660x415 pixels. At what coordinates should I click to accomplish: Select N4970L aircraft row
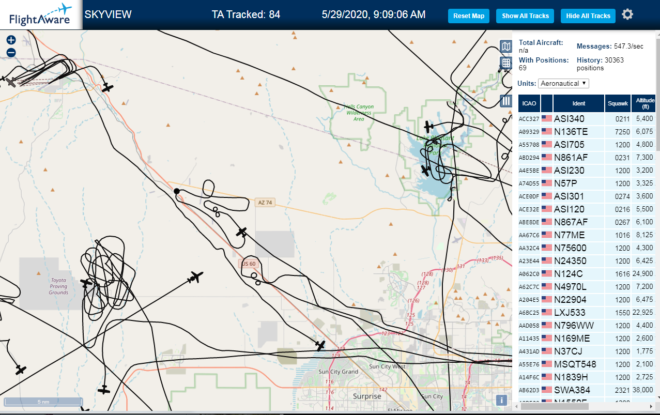[587, 287]
